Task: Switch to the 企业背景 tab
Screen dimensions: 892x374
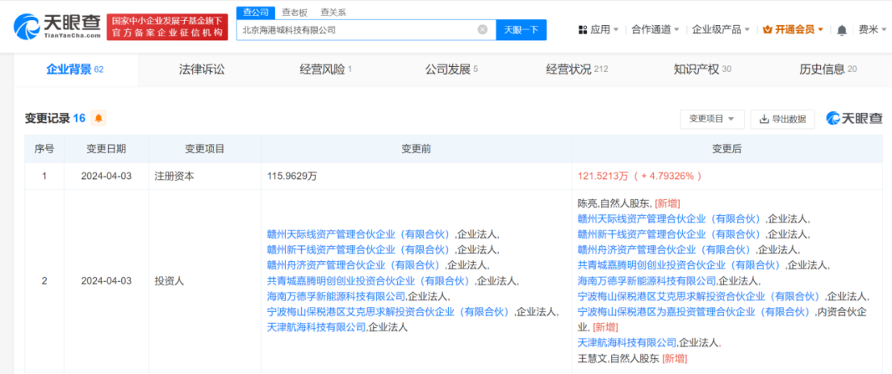Action: coord(75,70)
